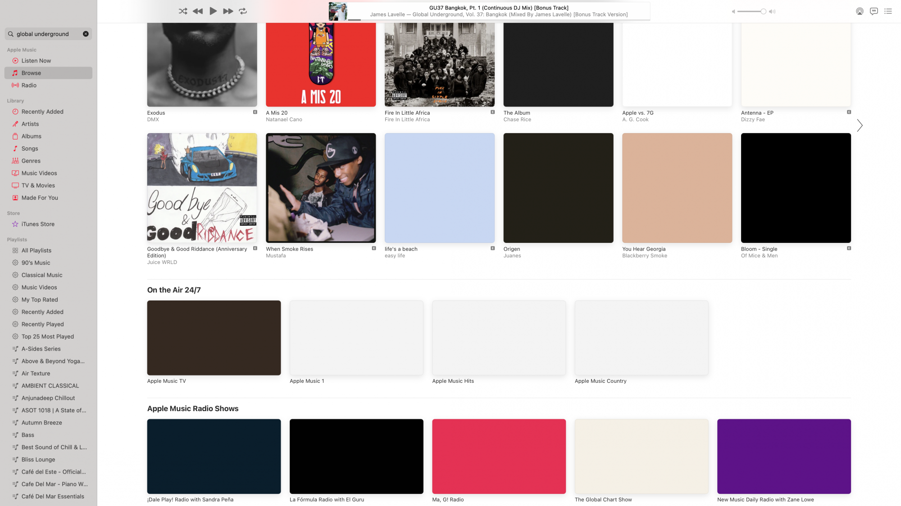Show next albums with right chevron
Viewport: 901px width, 506px height.
coord(860,125)
